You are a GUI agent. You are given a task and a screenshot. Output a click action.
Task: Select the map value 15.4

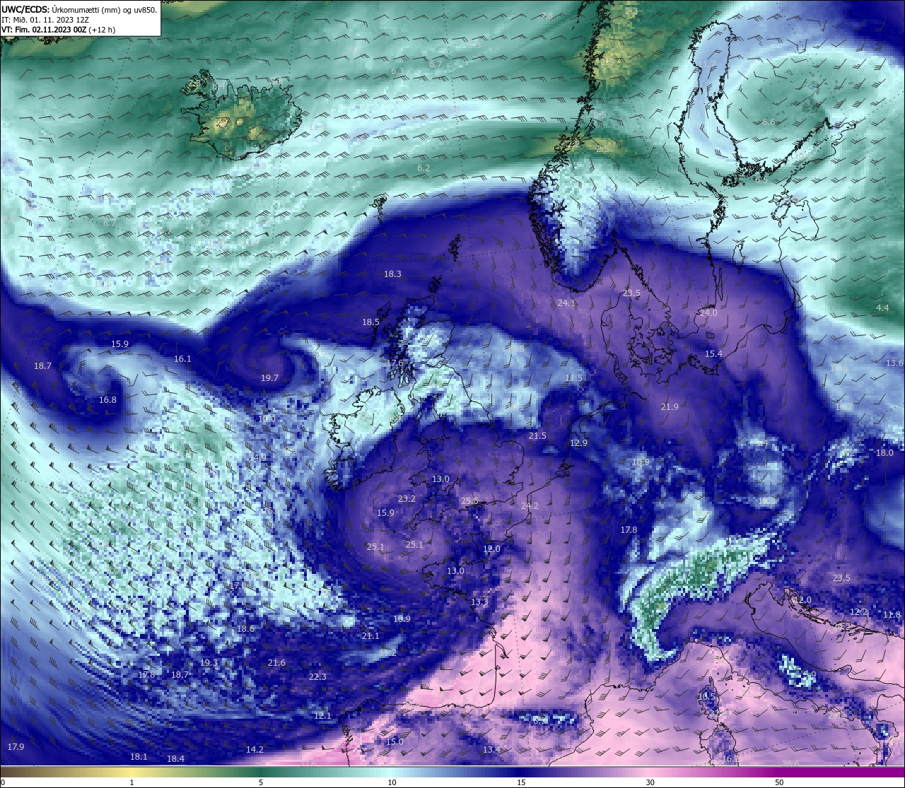(713, 354)
